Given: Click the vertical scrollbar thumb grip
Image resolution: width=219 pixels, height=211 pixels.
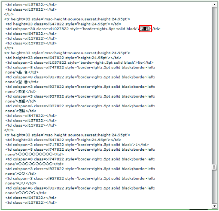Looking at the screenshot, I should [x=214, y=167].
